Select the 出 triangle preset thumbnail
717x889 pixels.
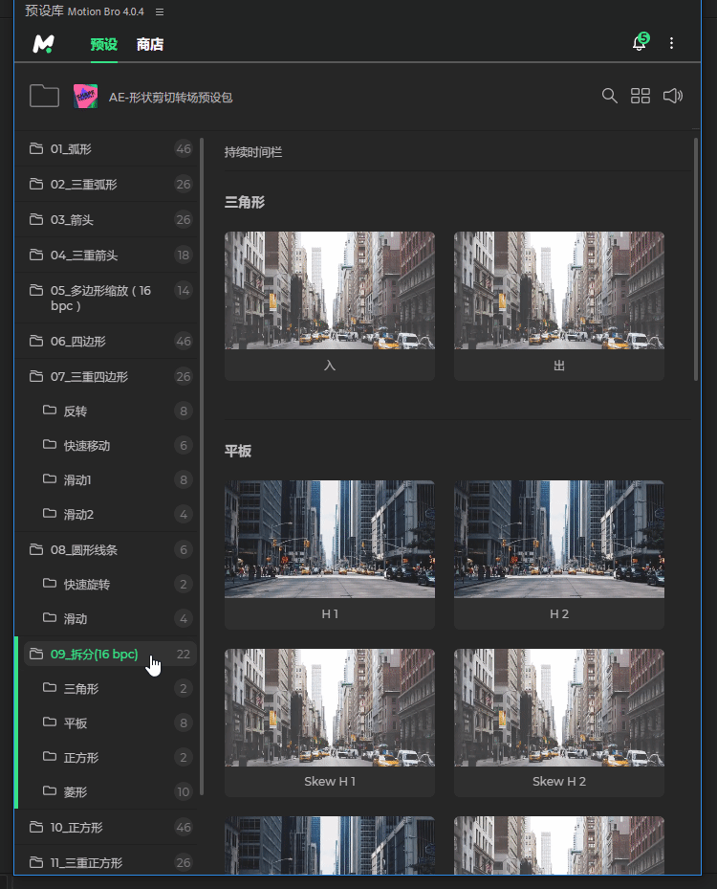[x=559, y=305]
